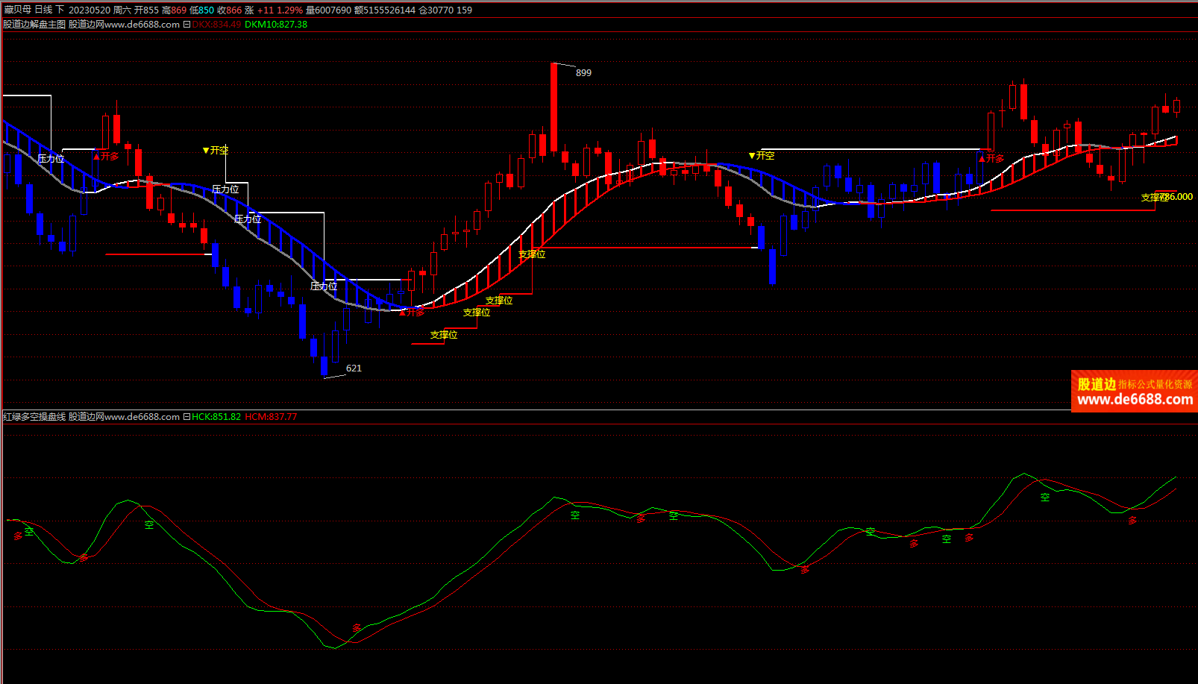Click the 899 high price label
This screenshot has height=684, width=1198.
583,73
